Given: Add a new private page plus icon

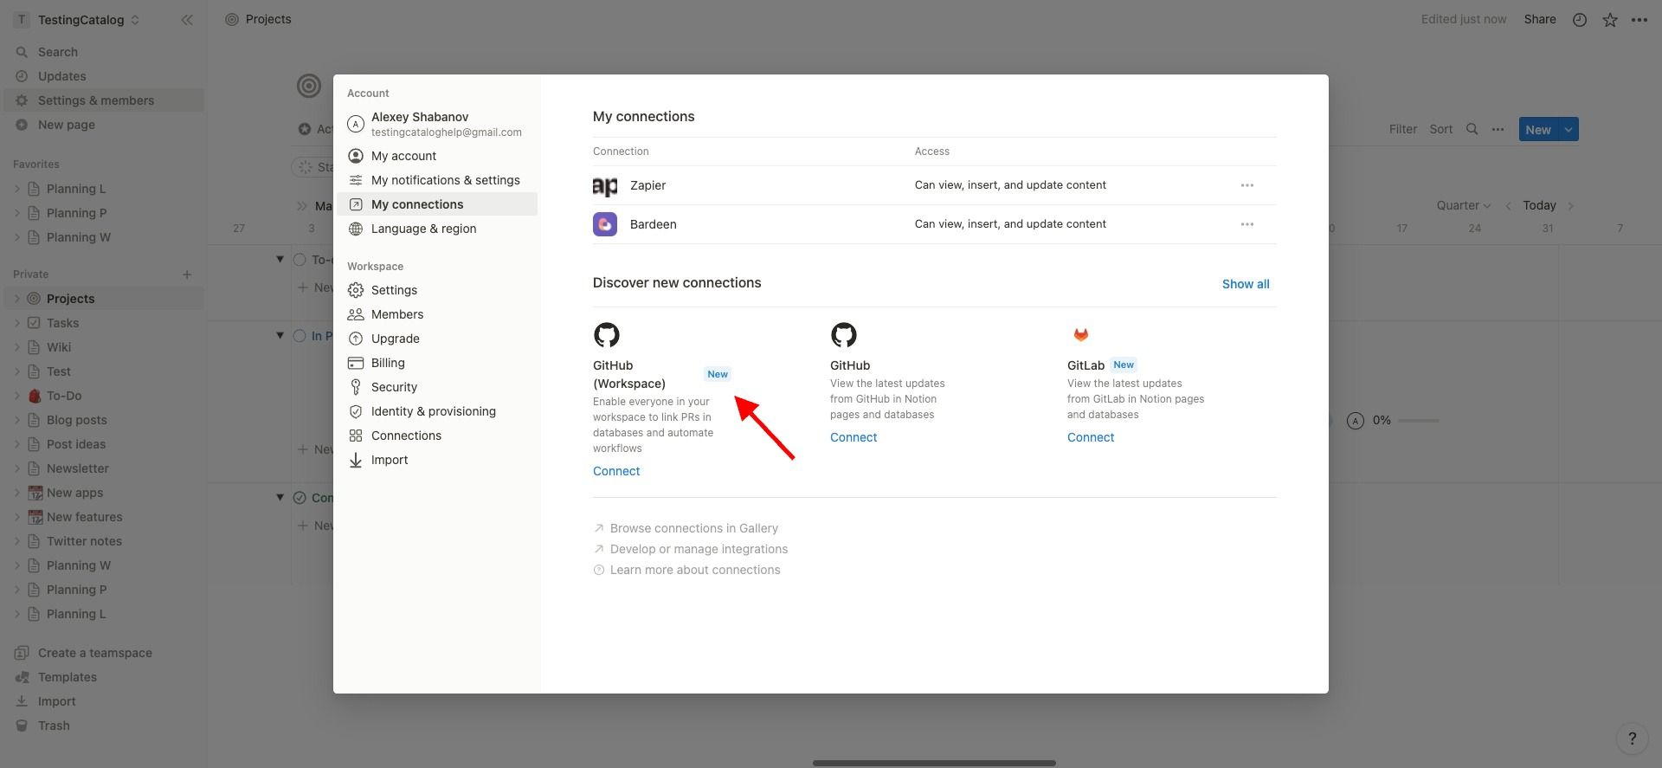Looking at the screenshot, I should click(187, 274).
